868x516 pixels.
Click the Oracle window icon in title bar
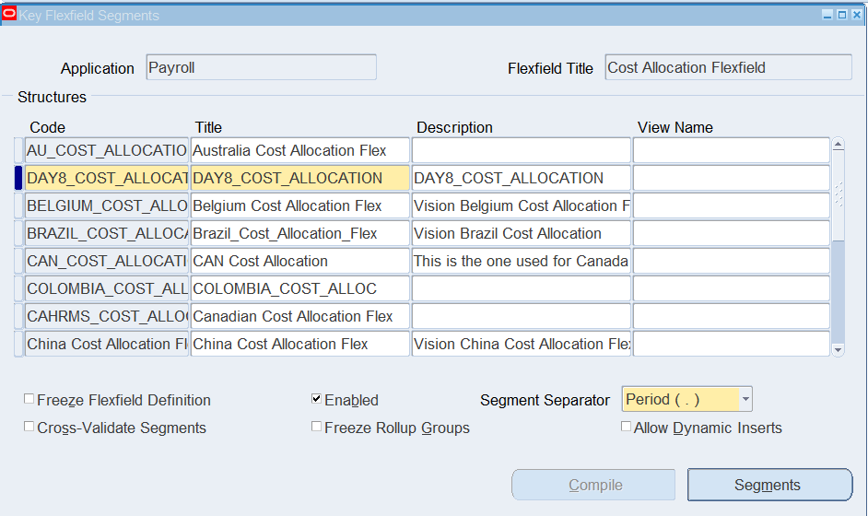9,15
